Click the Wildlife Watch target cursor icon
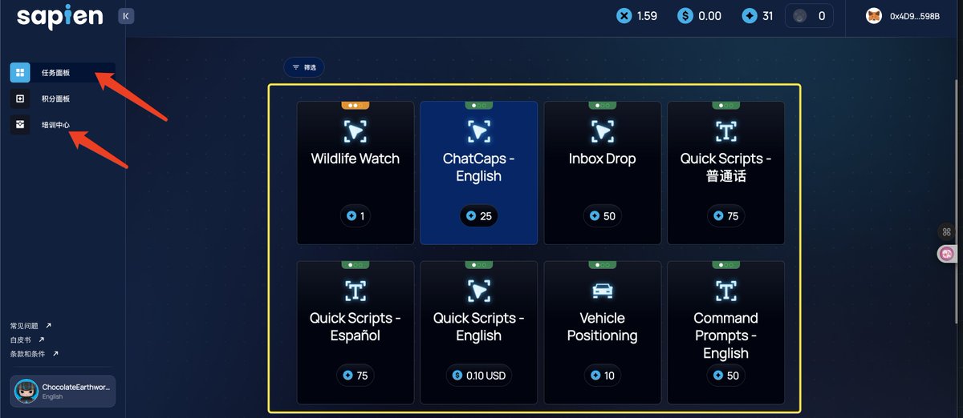 pyautogui.click(x=356, y=131)
